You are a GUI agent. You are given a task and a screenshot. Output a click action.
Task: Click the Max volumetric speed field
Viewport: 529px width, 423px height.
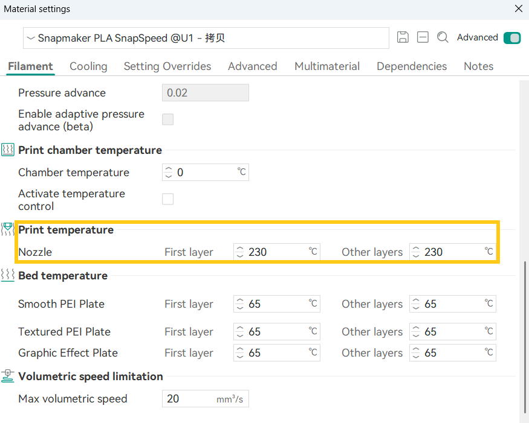click(x=206, y=399)
